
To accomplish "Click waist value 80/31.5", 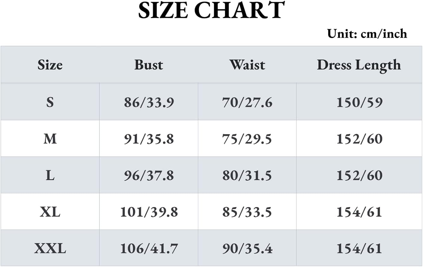I will tap(247, 175).
